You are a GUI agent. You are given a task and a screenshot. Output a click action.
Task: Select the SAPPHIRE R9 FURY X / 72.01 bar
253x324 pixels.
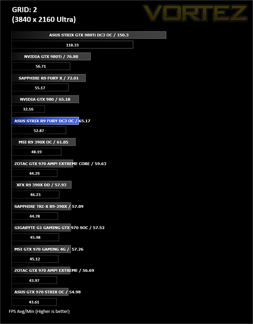point(49,78)
